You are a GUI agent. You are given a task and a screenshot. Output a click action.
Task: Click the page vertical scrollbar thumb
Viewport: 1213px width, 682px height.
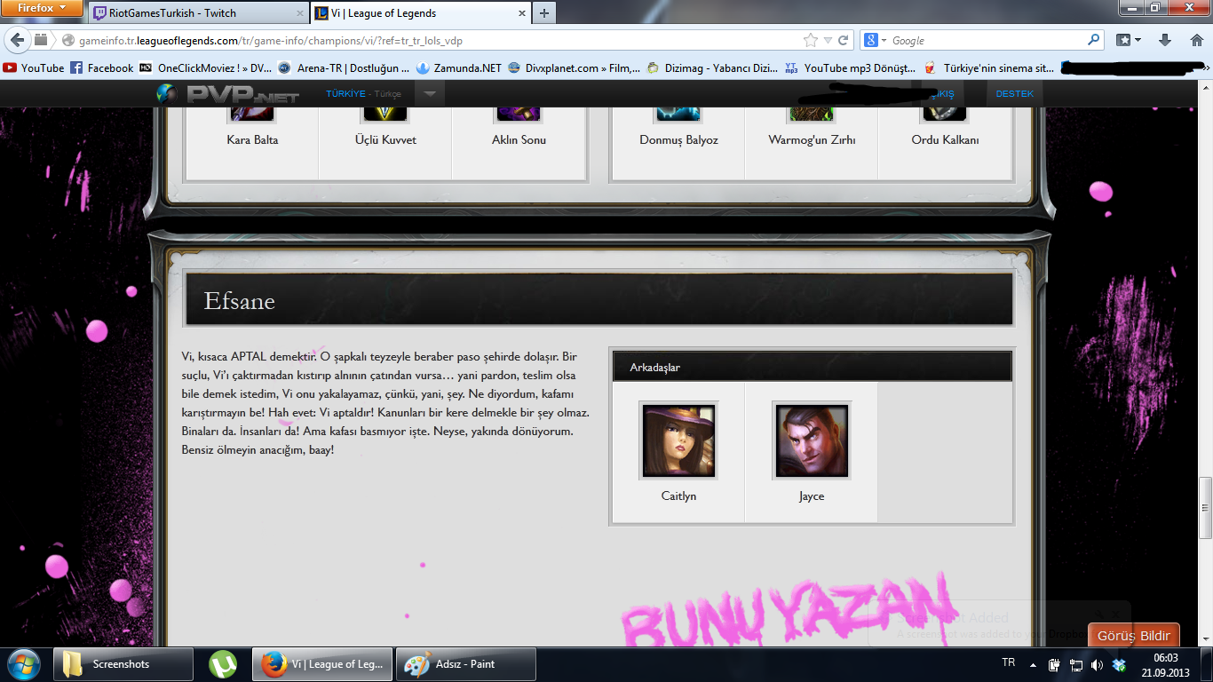coord(1205,508)
